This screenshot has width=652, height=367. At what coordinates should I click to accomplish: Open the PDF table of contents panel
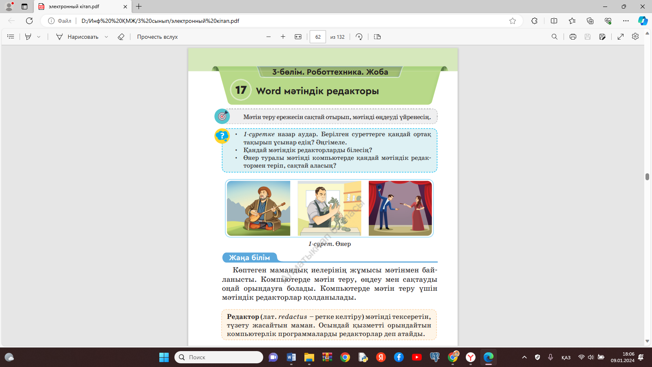point(11,37)
